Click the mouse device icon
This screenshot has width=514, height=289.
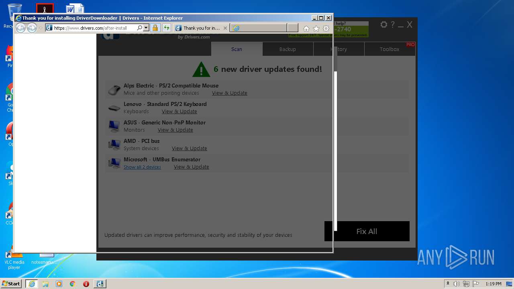114,90
